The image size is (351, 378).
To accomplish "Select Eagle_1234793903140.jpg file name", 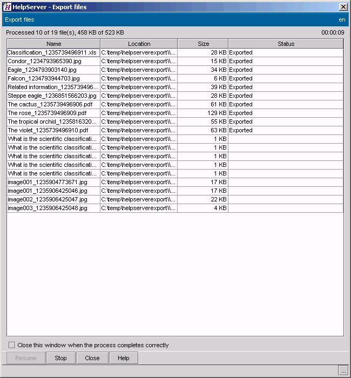I will pyautogui.click(x=42, y=70).
